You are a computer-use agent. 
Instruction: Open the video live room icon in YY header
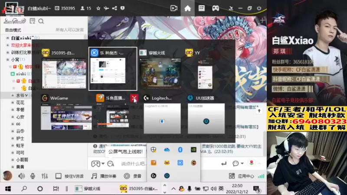click(x=174, y=8)
